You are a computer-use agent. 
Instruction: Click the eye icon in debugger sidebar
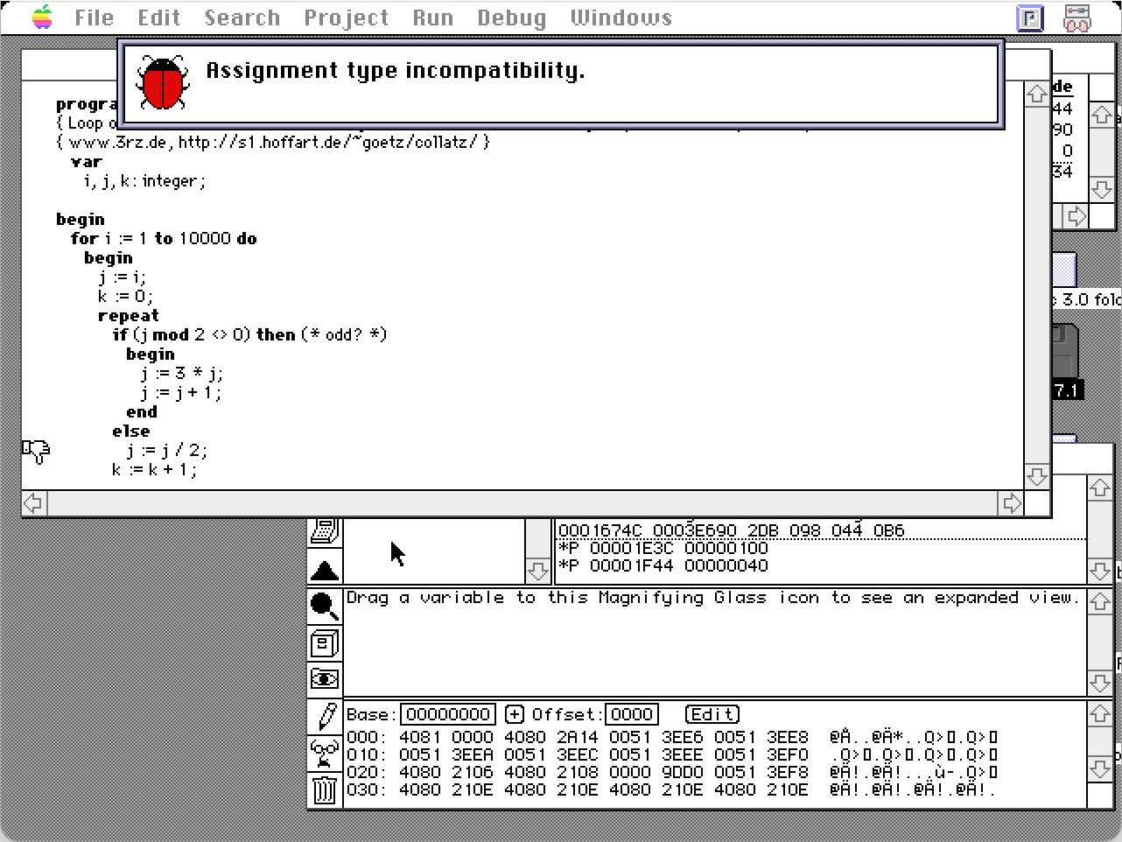[x=324, y=679]
